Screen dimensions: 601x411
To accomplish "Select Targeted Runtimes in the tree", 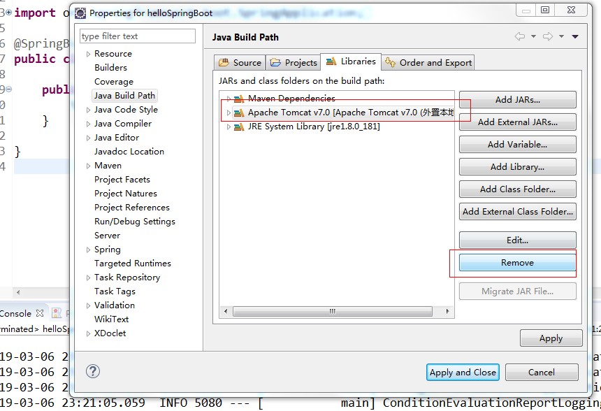I will click(x=133, y=264).
